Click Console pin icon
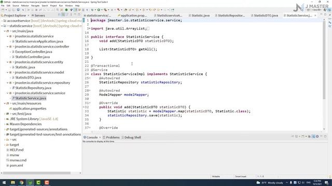Screen dimensions: 332x186 [293, 136]
